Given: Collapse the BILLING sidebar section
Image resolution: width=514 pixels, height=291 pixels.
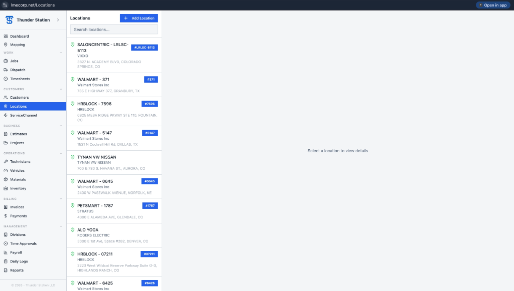Looking at the screenshot, I should coord(61,199).
